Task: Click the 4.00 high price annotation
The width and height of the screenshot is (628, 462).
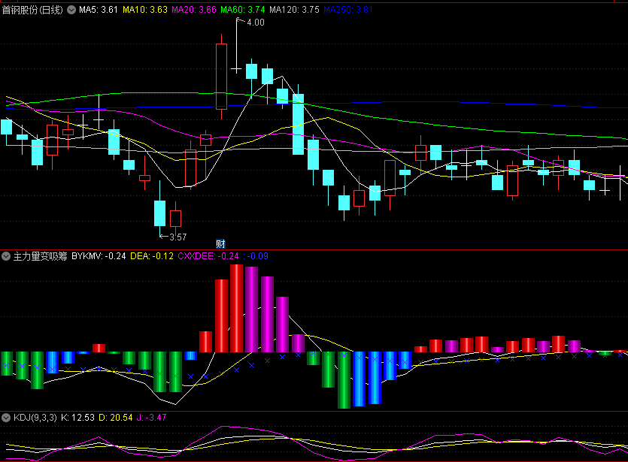Action: pyautogui.click(x=256, y=23)
